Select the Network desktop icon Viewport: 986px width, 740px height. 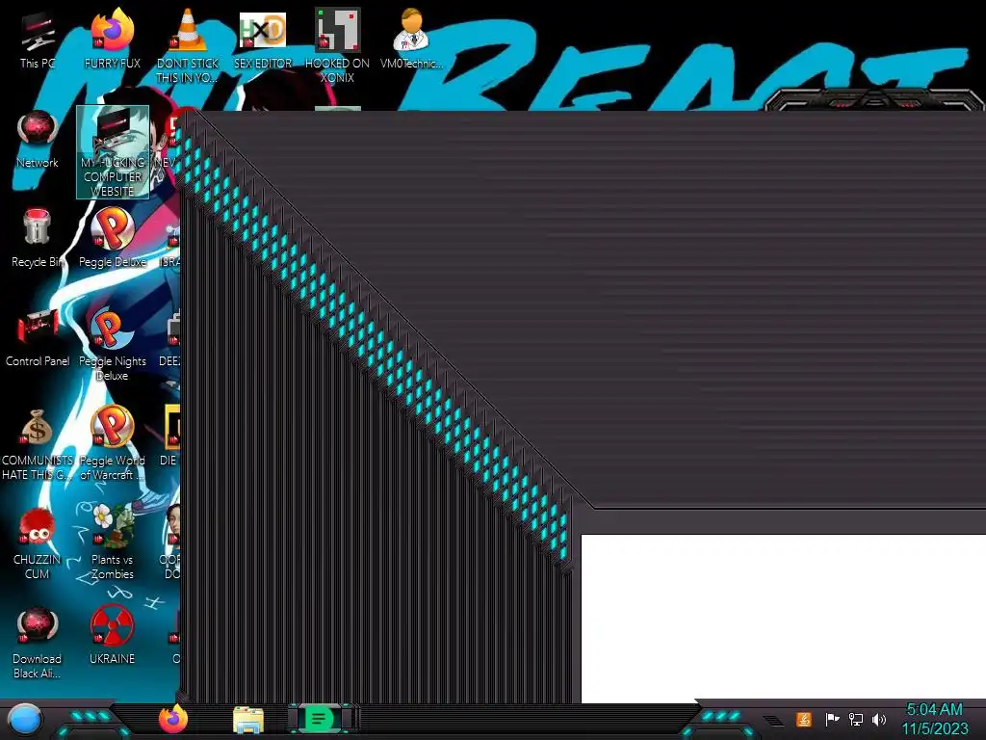(38, 139)
